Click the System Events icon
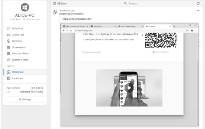 point(8,60)
